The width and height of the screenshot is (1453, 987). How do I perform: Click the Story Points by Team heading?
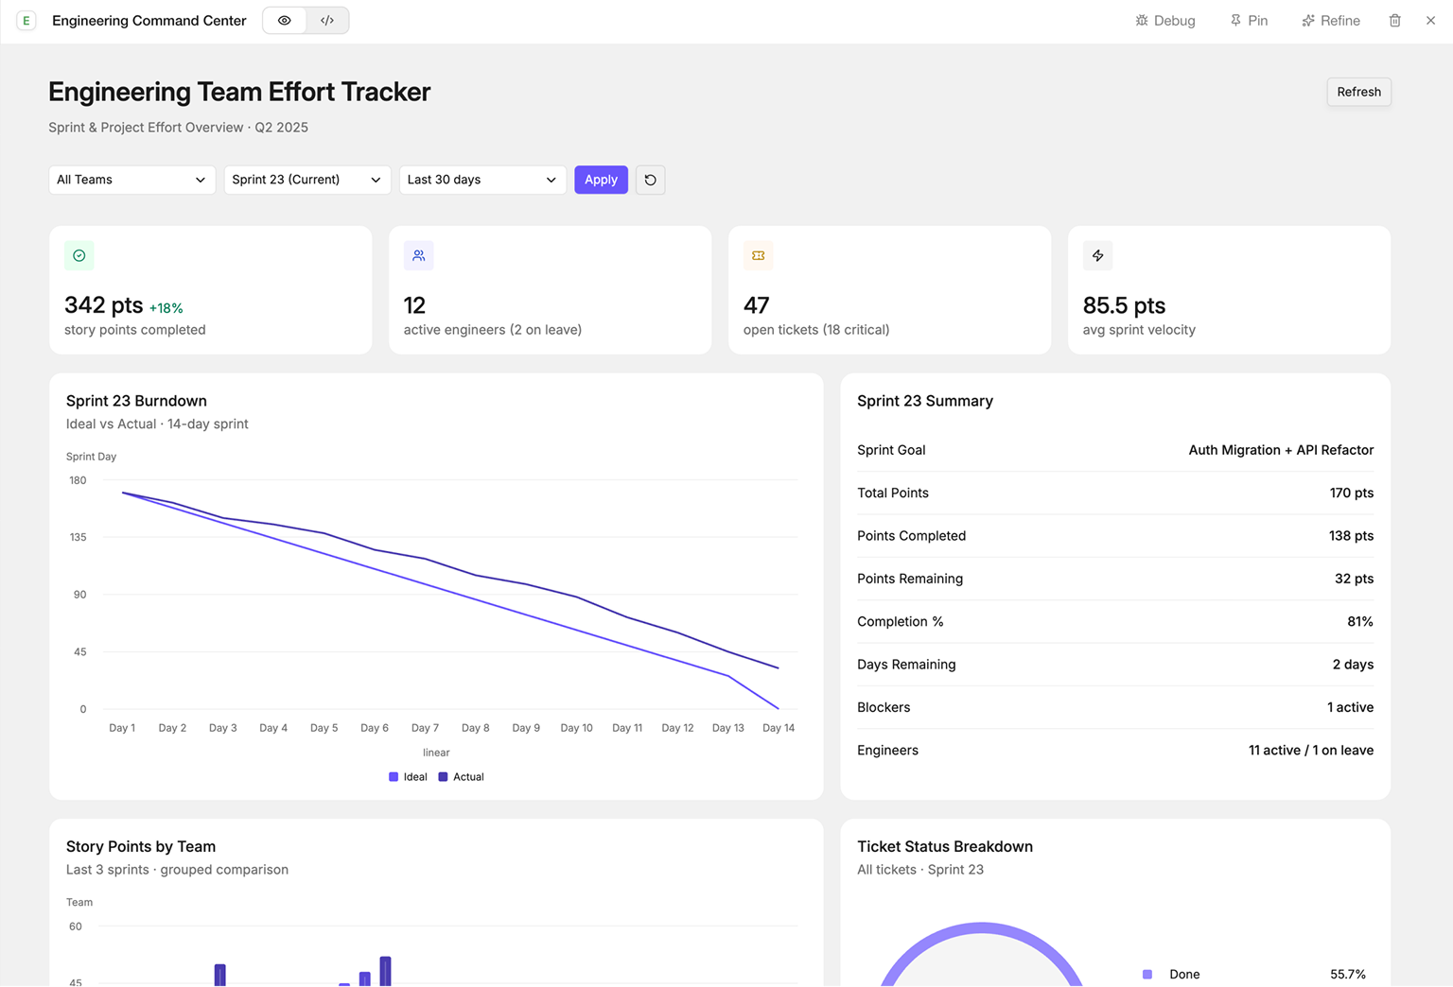(x=141, y=847)
